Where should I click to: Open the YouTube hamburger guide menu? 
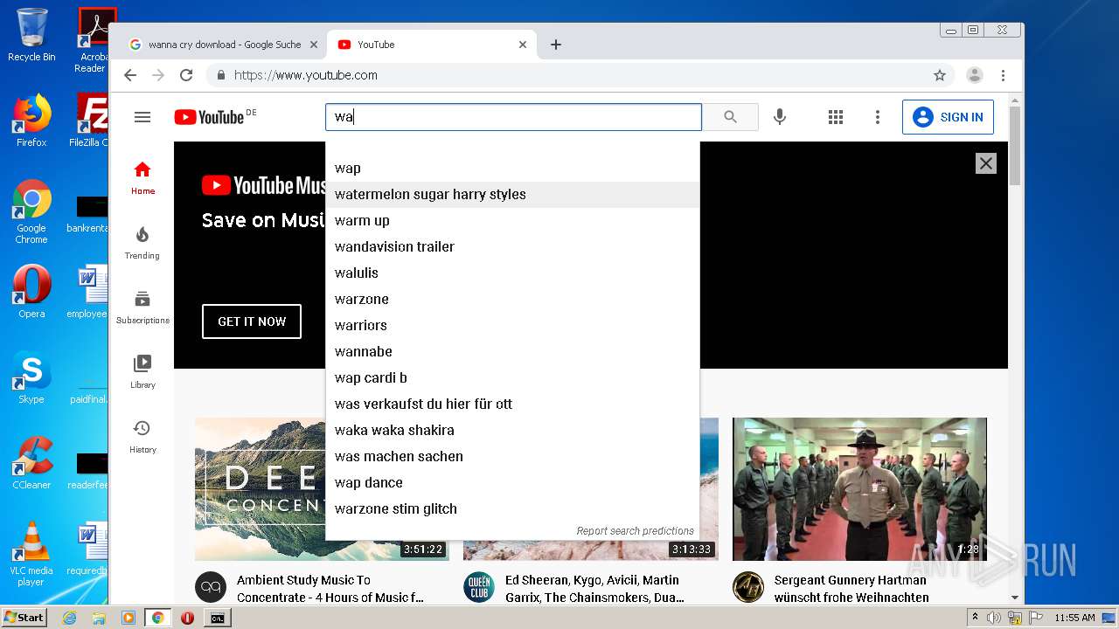pos(142,117)
